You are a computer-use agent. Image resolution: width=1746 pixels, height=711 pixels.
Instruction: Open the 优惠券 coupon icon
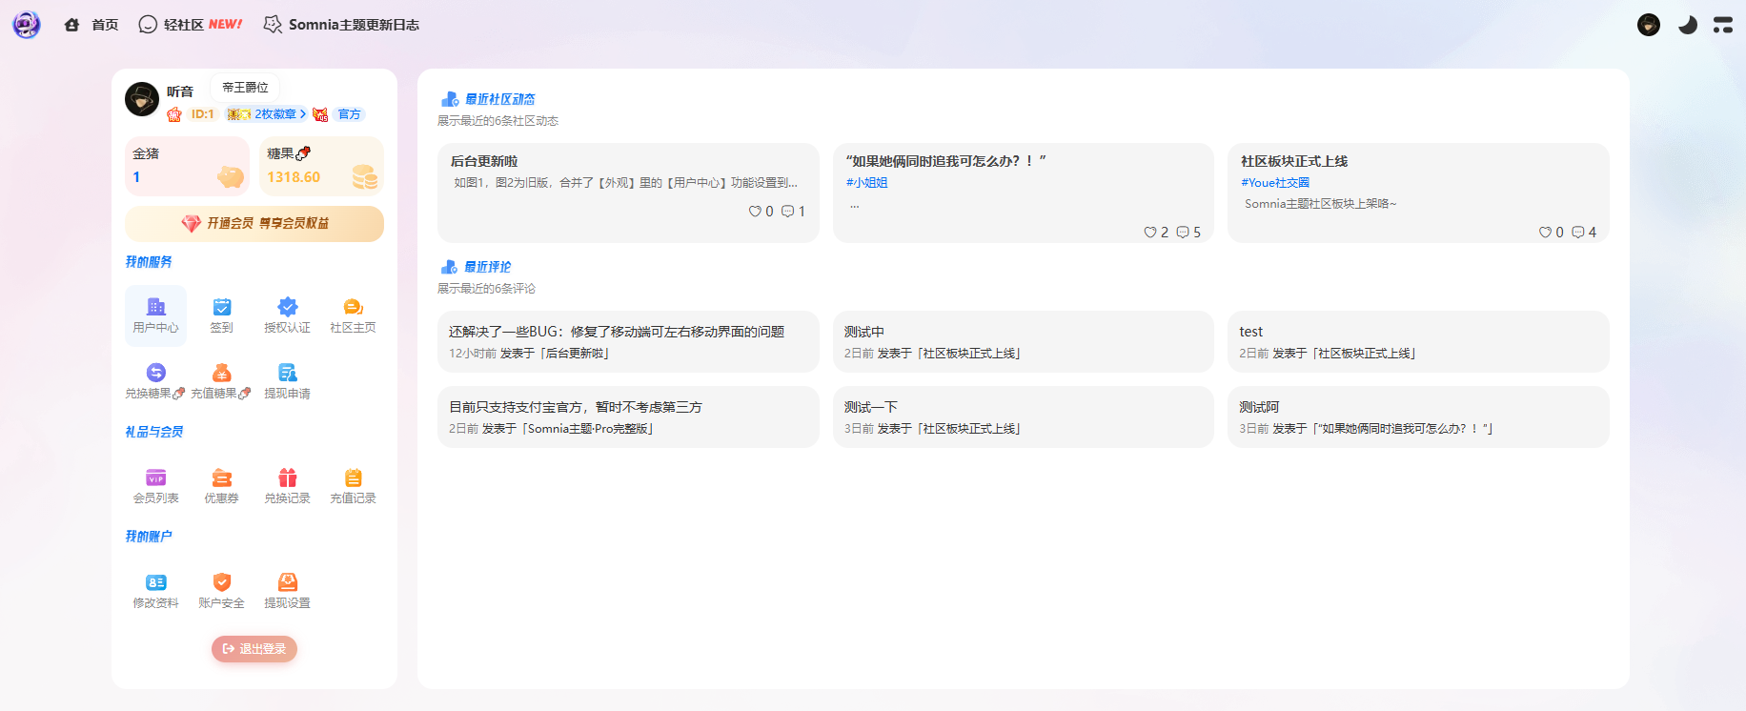pos(221,477)
